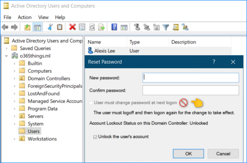Viewport: 247px width, 163px height.
Task: Select Computers in the tree
Action: click(x=40, y=71)
